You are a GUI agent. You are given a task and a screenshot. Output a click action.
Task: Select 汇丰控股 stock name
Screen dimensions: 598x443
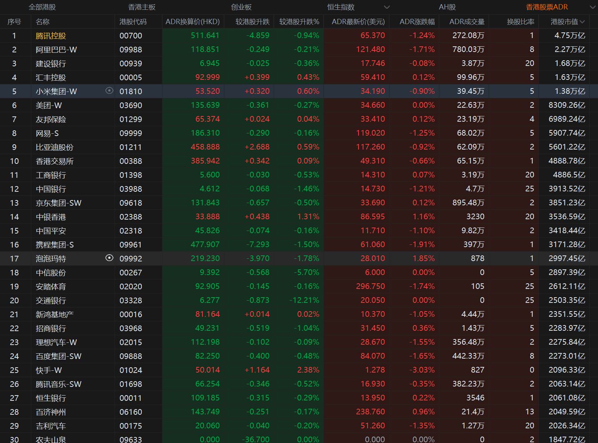coord(51,77)
